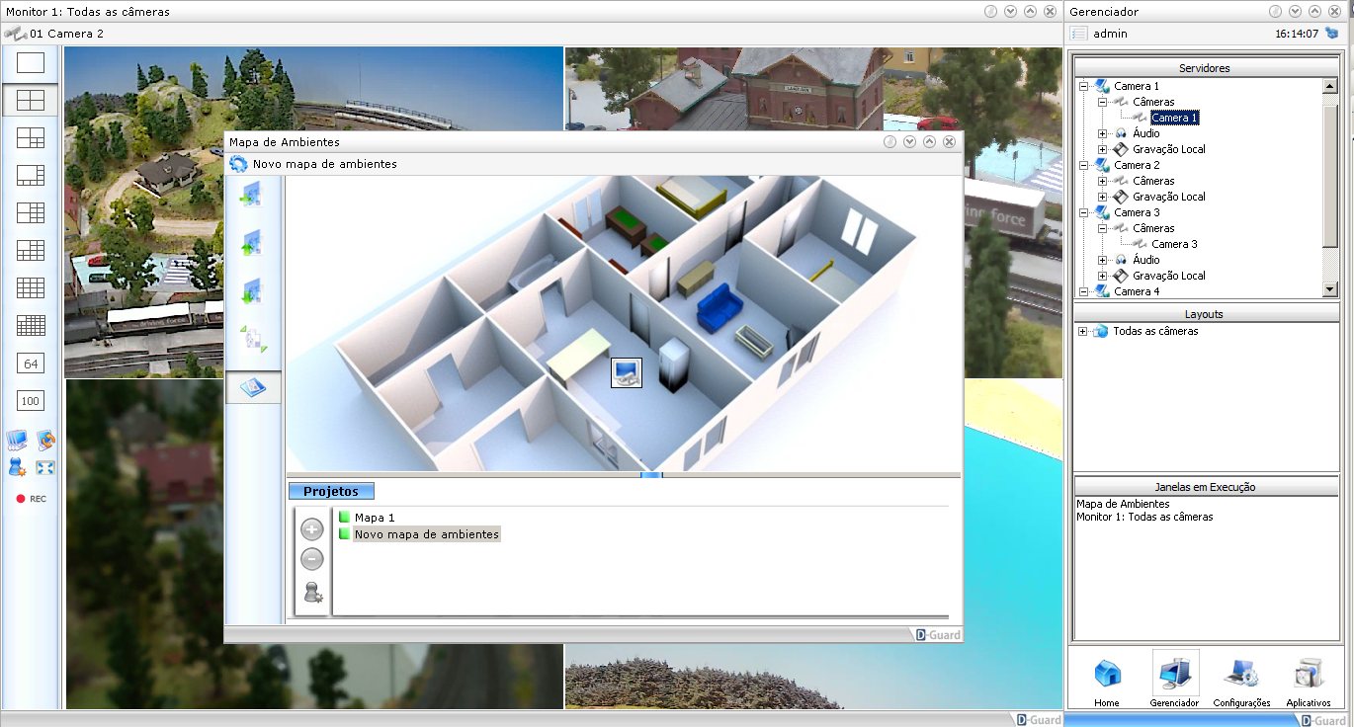The image size is (1354, 727).
Task: Click the map icon with green up arrow
Action: [251, 242]
